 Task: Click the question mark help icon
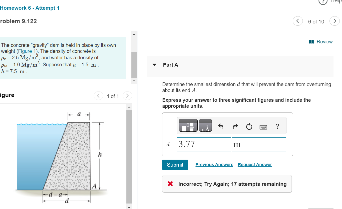point(277,127)
